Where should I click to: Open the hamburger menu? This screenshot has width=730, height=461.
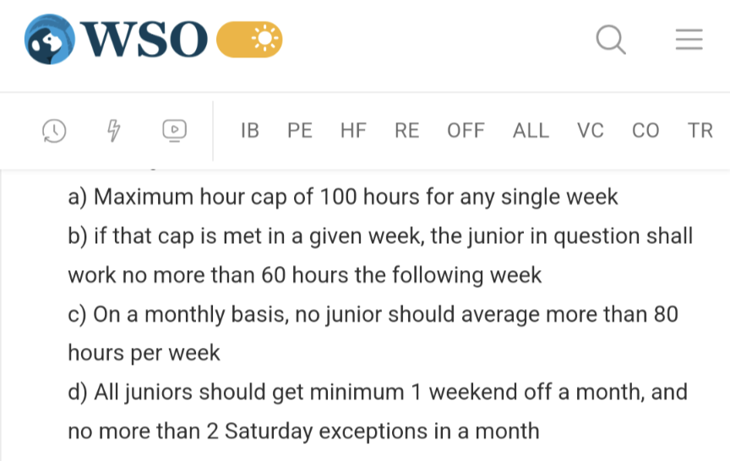coord(689,39)
